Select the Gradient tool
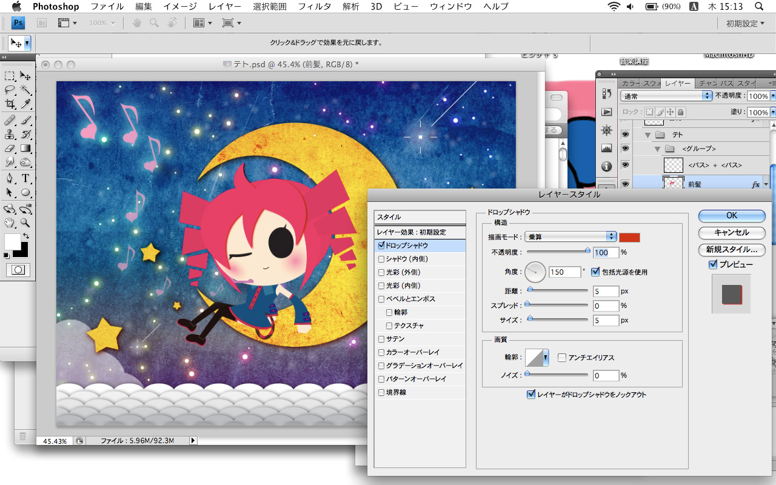 click(25, 147)
